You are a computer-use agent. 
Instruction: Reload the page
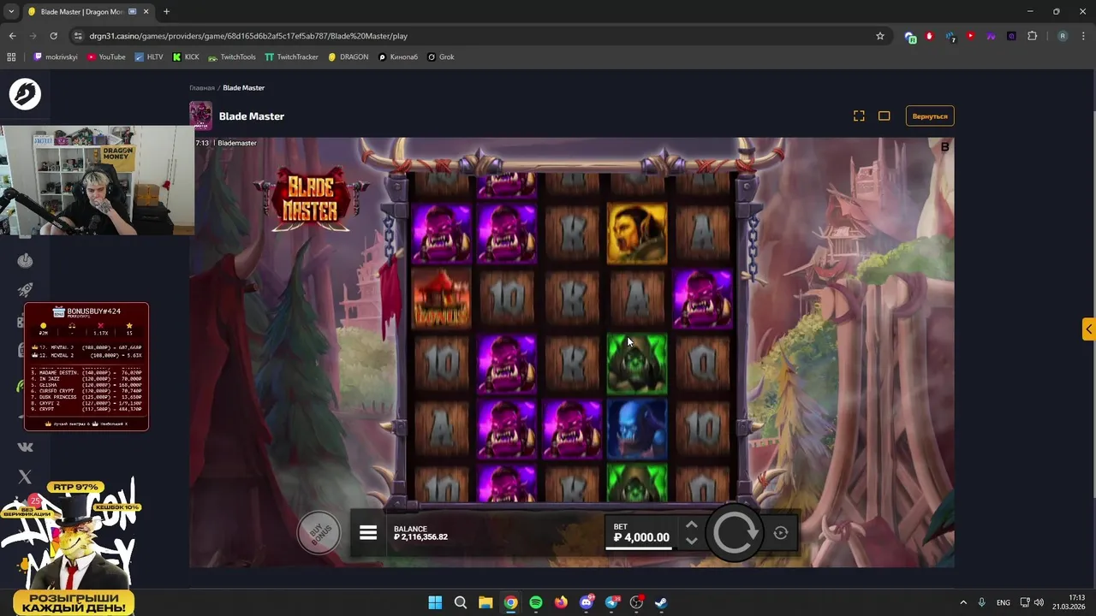tap(54, 36)
